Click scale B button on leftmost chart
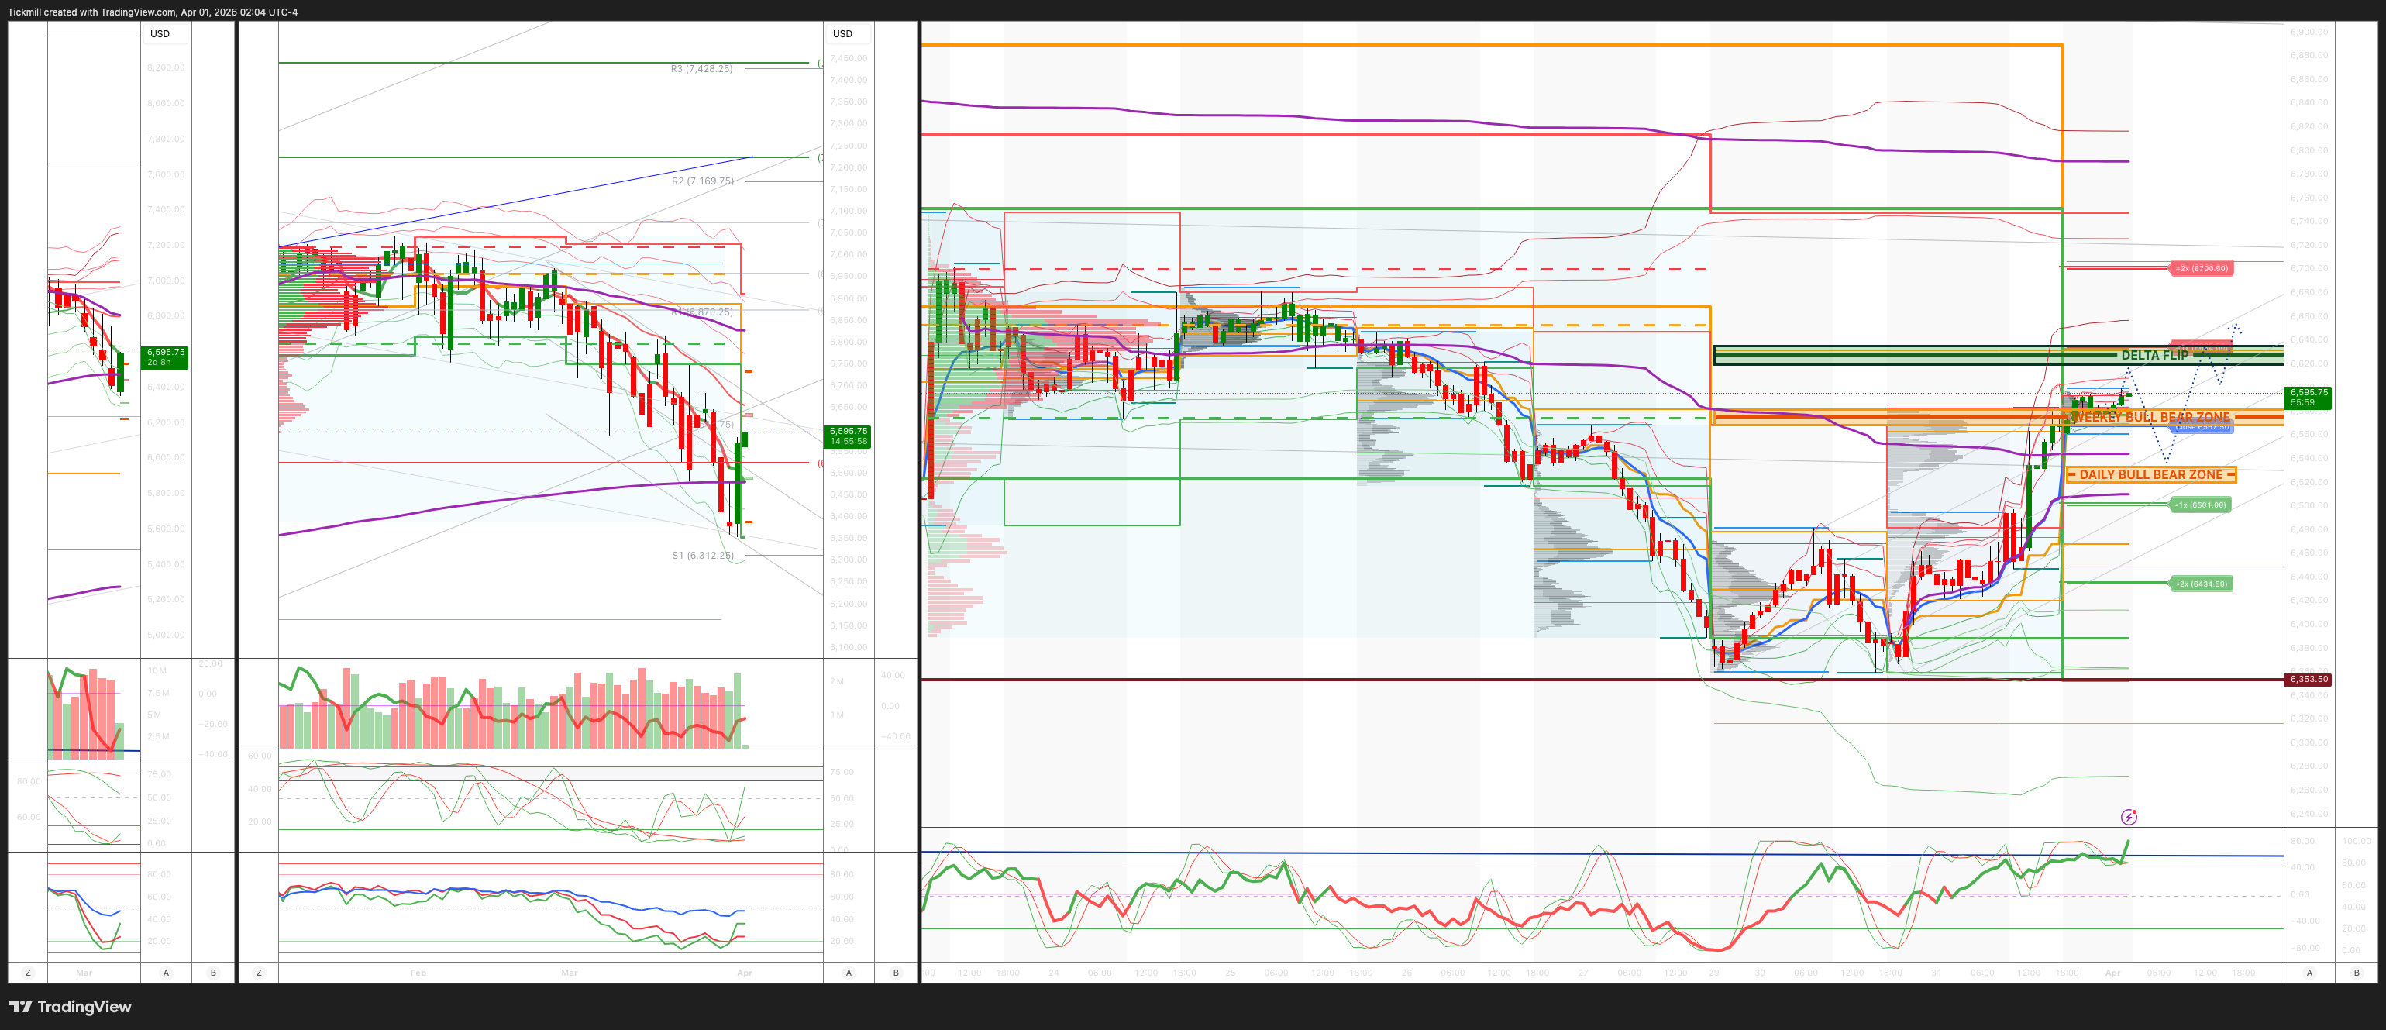This screenshot has width=2386, height=1030. pos(213,973)
